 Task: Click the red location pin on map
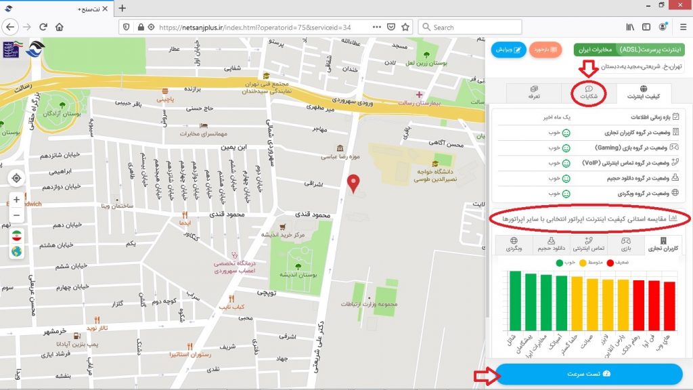click(x=353, y=183)
